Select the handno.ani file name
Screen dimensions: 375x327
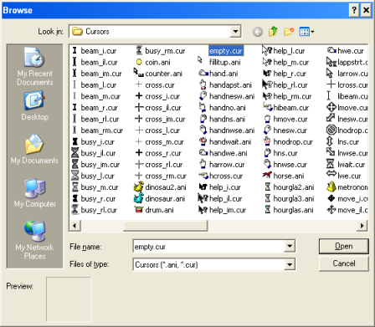click(x=228, y=108)
